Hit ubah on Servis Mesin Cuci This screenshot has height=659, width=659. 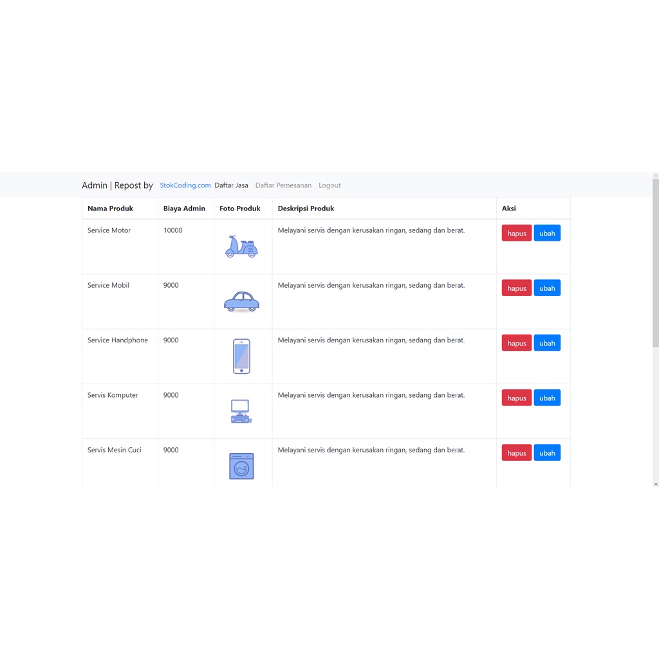(x=547, y=453)
